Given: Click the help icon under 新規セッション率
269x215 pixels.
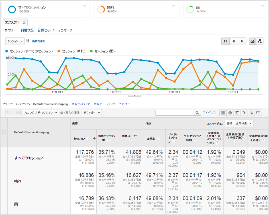Looking at the screenshot, I should coord(108,140).
